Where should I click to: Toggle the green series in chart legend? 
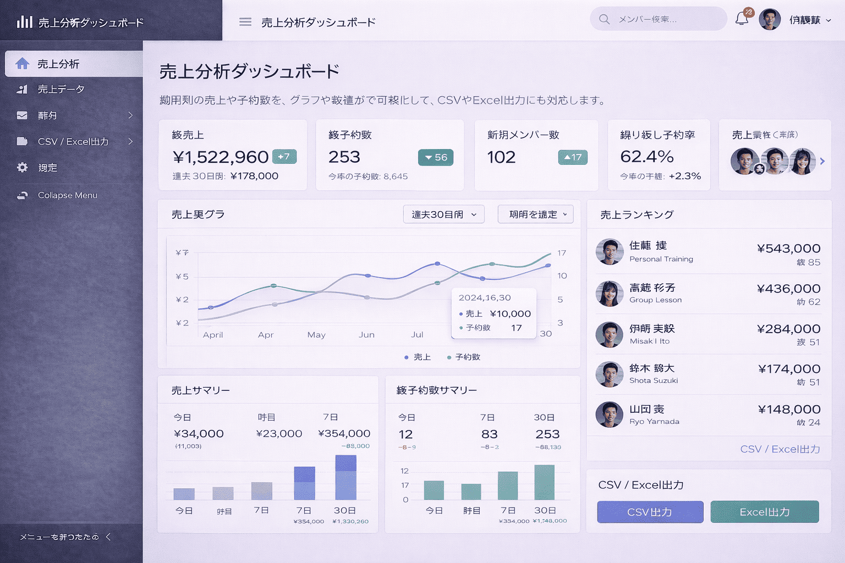click(464, 357)
